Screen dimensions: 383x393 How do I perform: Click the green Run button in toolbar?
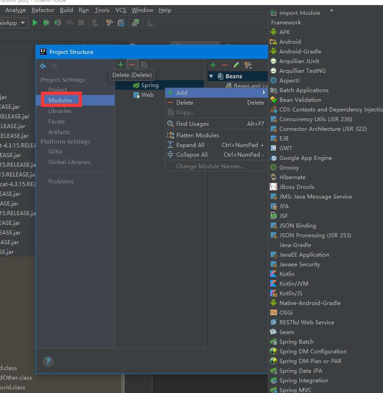(x=35, y=23)
